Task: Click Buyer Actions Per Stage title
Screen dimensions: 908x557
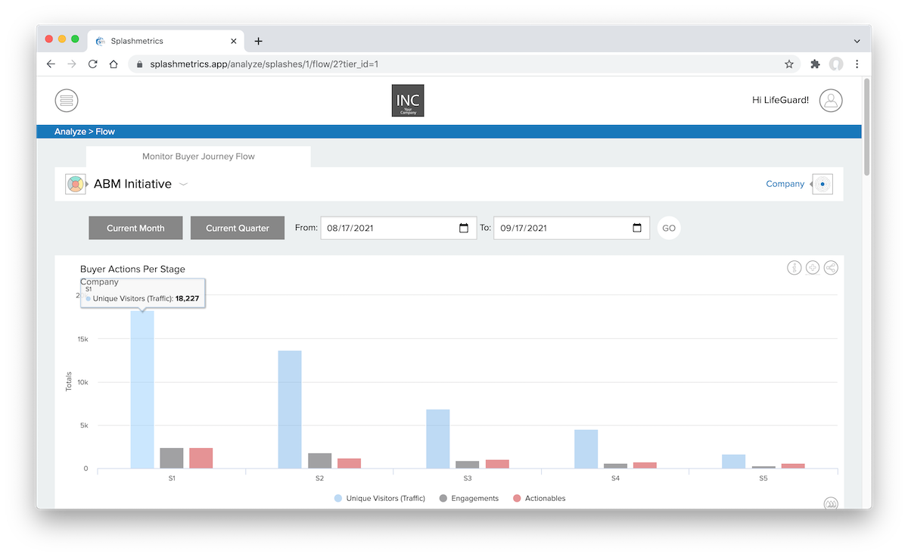Action: pos(132,269)
